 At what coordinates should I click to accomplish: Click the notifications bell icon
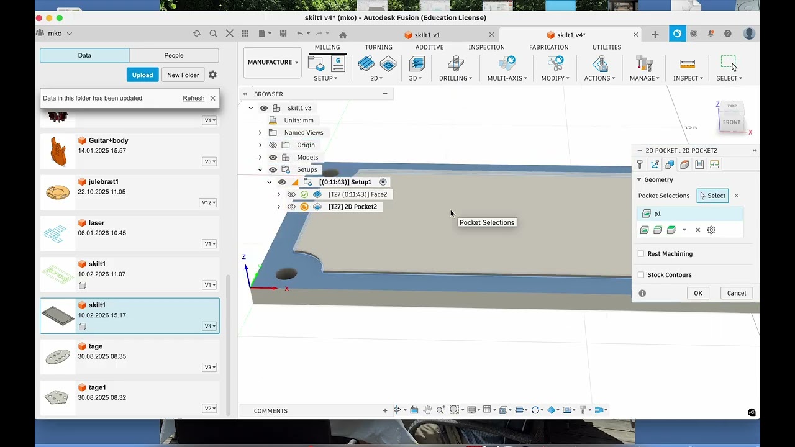711,34
